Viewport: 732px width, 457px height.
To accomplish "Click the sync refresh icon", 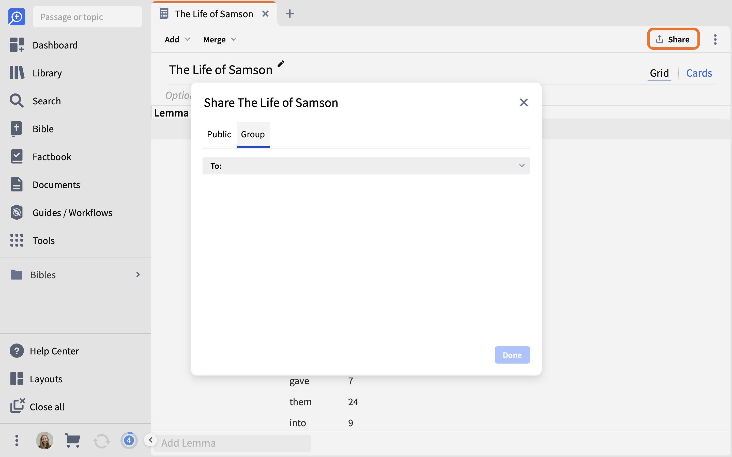I will [101, 441].
